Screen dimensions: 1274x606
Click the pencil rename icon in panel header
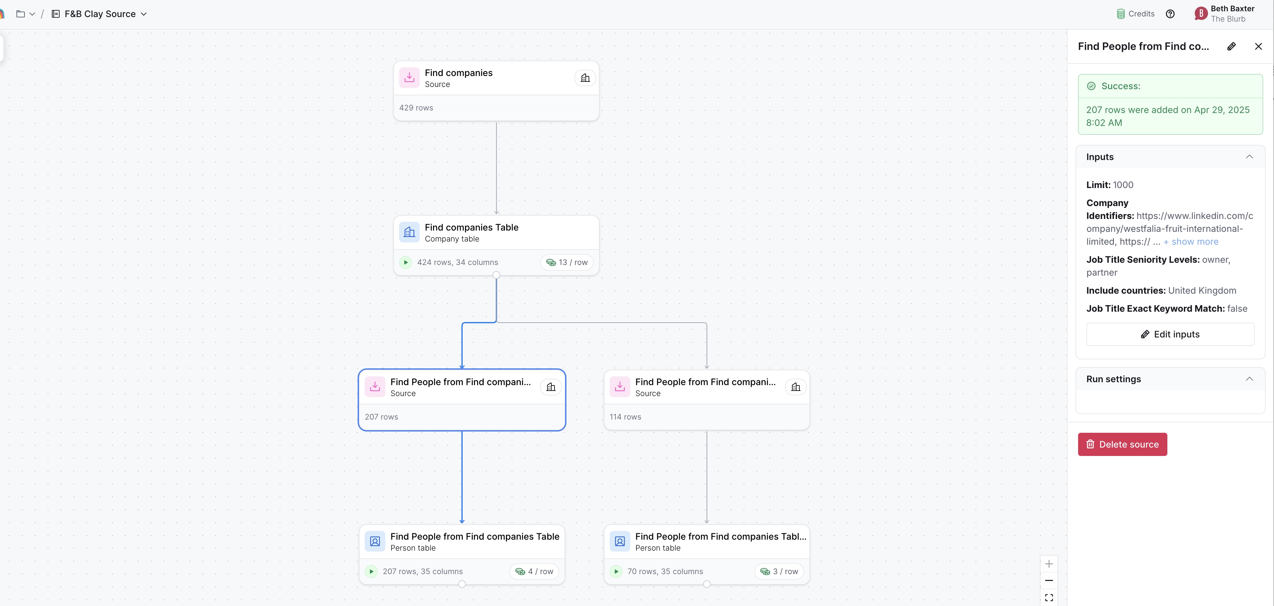coord(1231,46)
